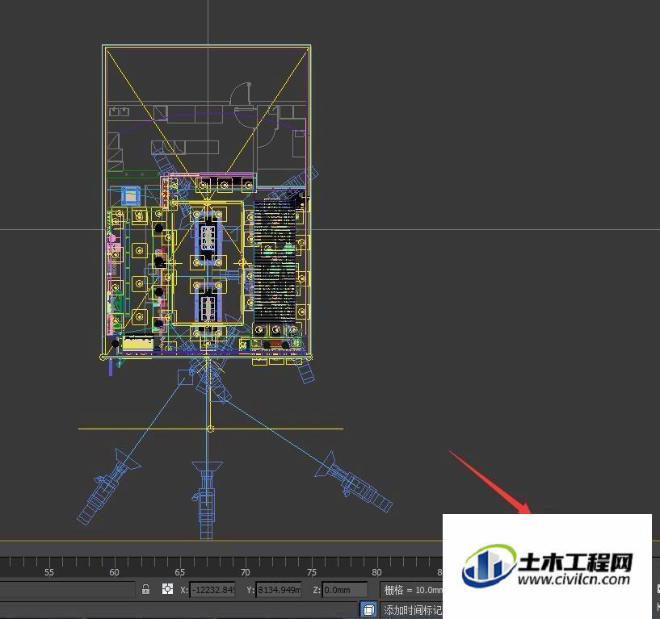Click the isolate selection icon near 添加时间标记
Screen dimensions: 660x619
pyautogui.click(x=368, y=610)
